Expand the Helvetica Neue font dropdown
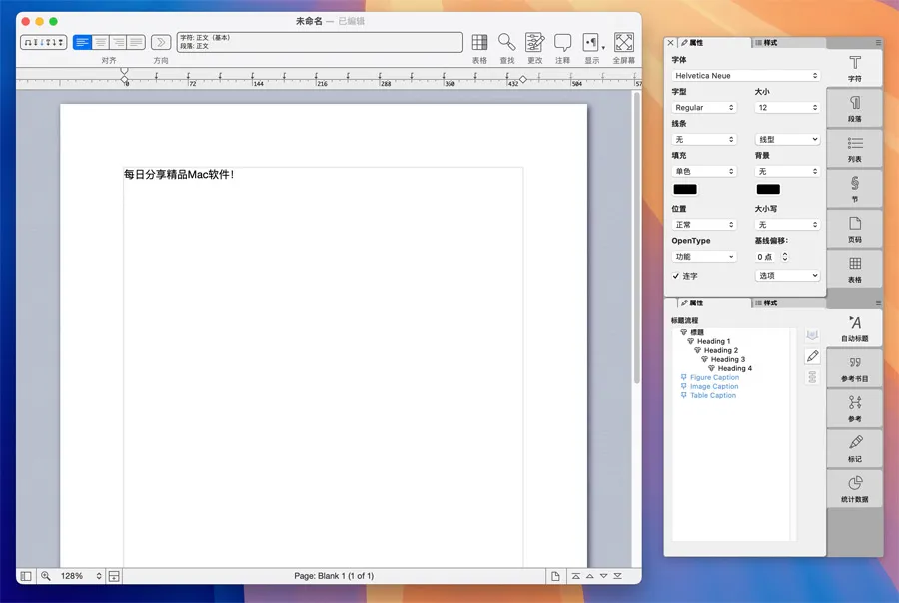Screen dimensions: 899x603 746,76
